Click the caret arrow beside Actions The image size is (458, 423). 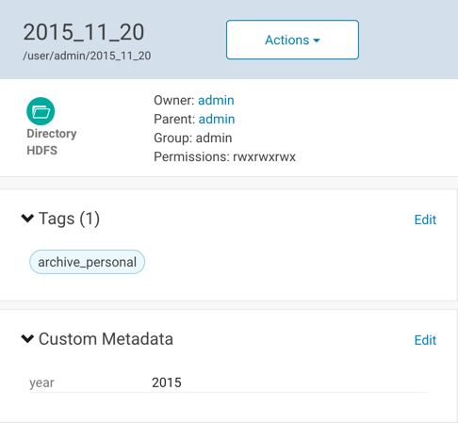click(317, 41)
